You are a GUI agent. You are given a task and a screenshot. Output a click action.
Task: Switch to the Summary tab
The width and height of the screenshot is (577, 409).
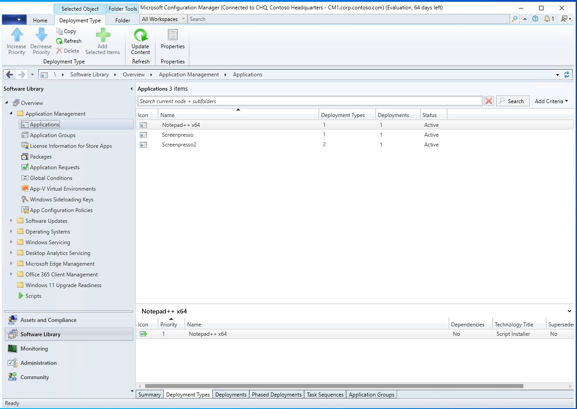tap(150, 395)
